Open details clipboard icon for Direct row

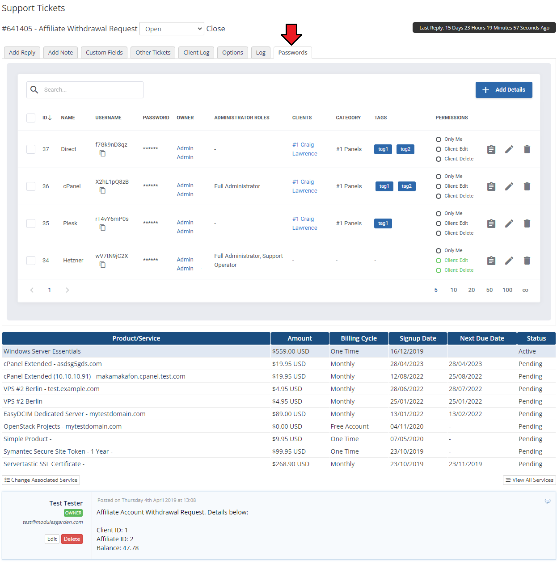(x=491, y=149)
